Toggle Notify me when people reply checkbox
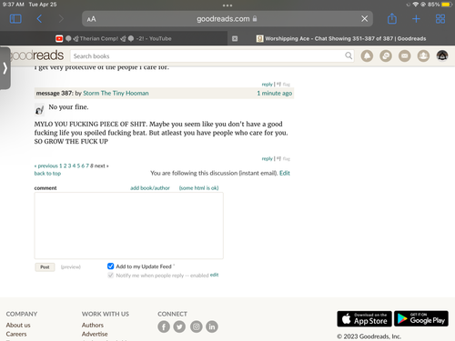 (x=110, y=276)
